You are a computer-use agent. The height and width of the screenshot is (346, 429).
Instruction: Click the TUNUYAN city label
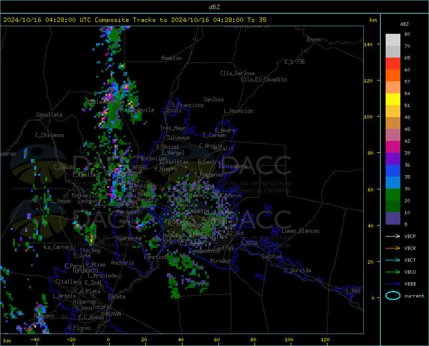pyautogui.click(x=111, y=314)
